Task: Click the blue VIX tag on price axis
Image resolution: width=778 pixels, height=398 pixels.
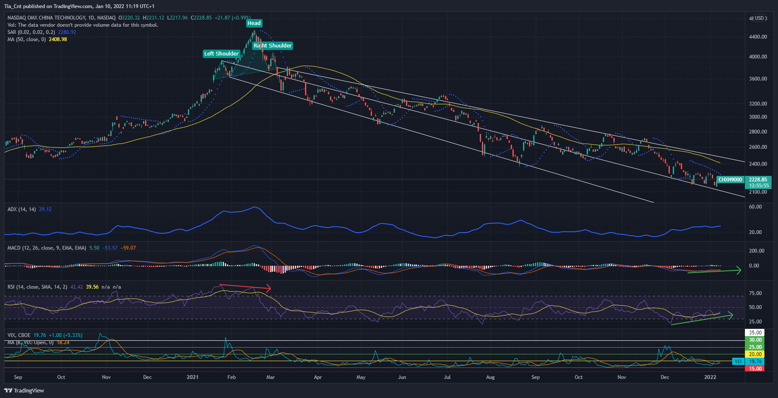Action: (739, 362)
